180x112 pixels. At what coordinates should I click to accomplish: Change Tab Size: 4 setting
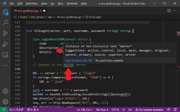tap(102, 110)
